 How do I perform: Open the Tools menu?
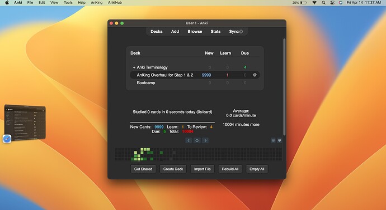(68, 3)
